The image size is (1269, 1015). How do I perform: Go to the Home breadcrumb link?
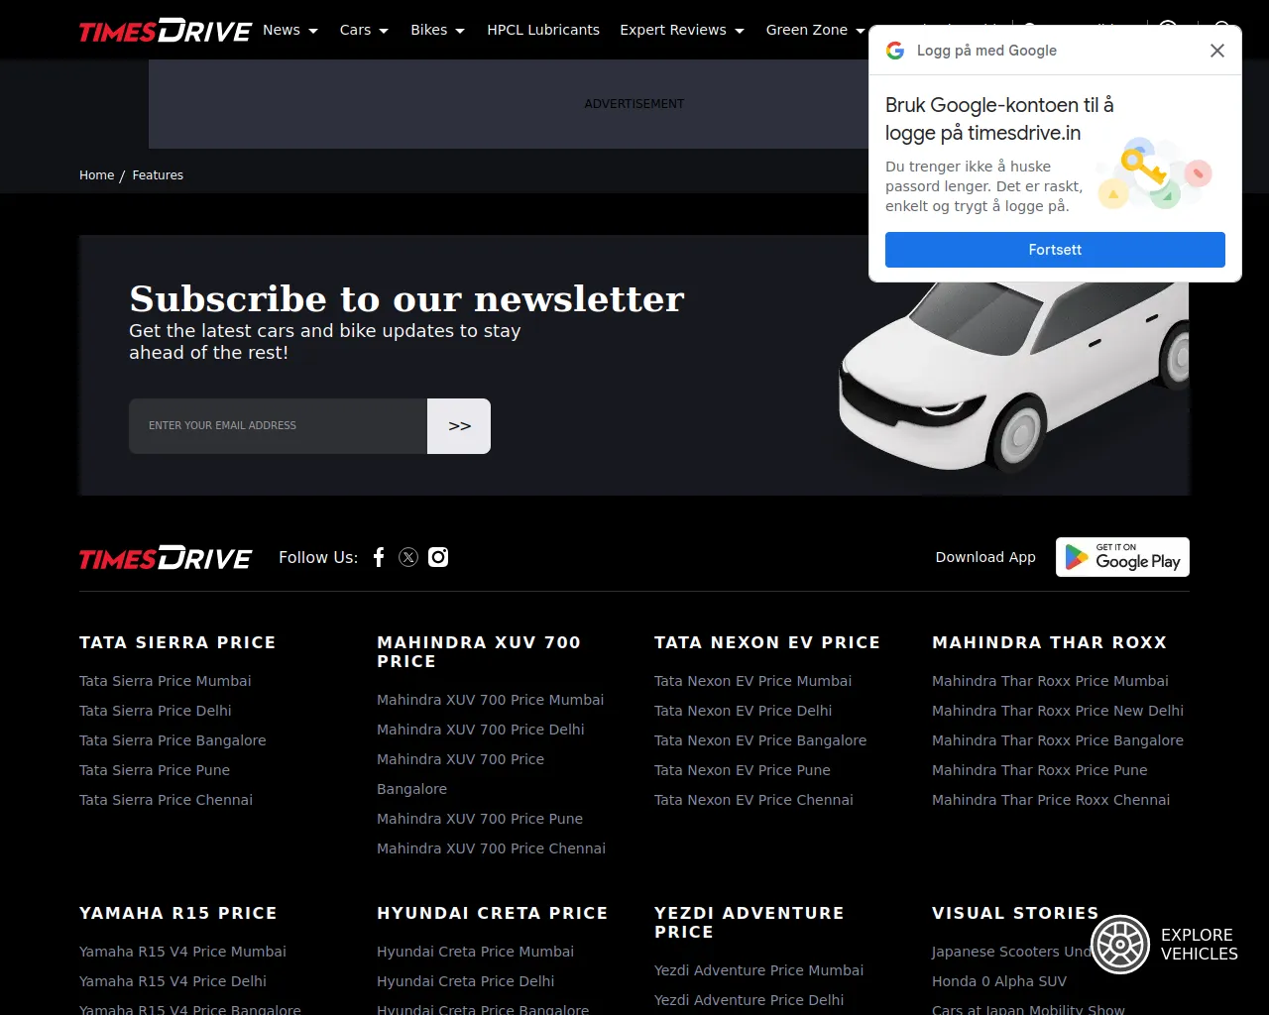click(x=96, y=175)
